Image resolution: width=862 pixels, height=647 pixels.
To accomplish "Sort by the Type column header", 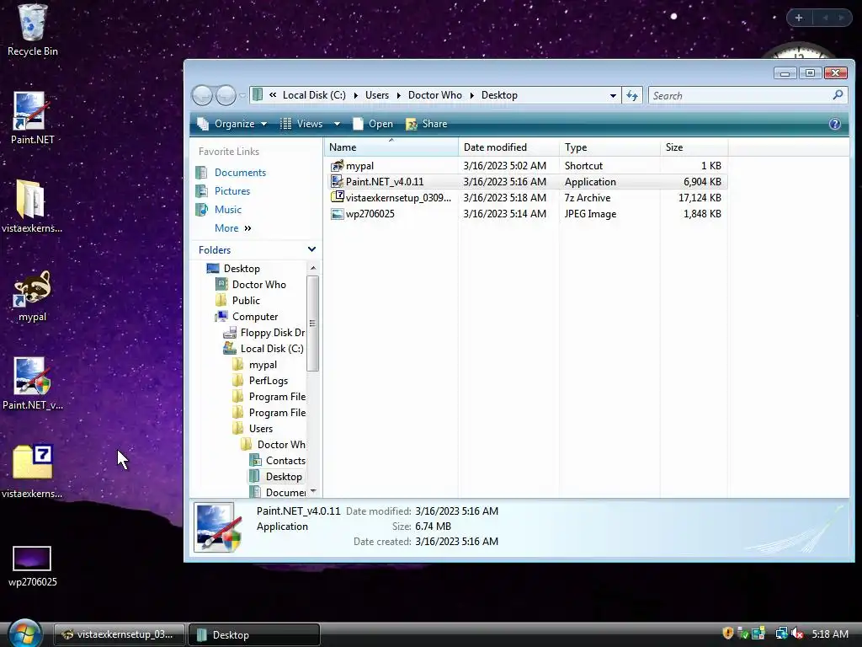I will click(x=609, y=147).
